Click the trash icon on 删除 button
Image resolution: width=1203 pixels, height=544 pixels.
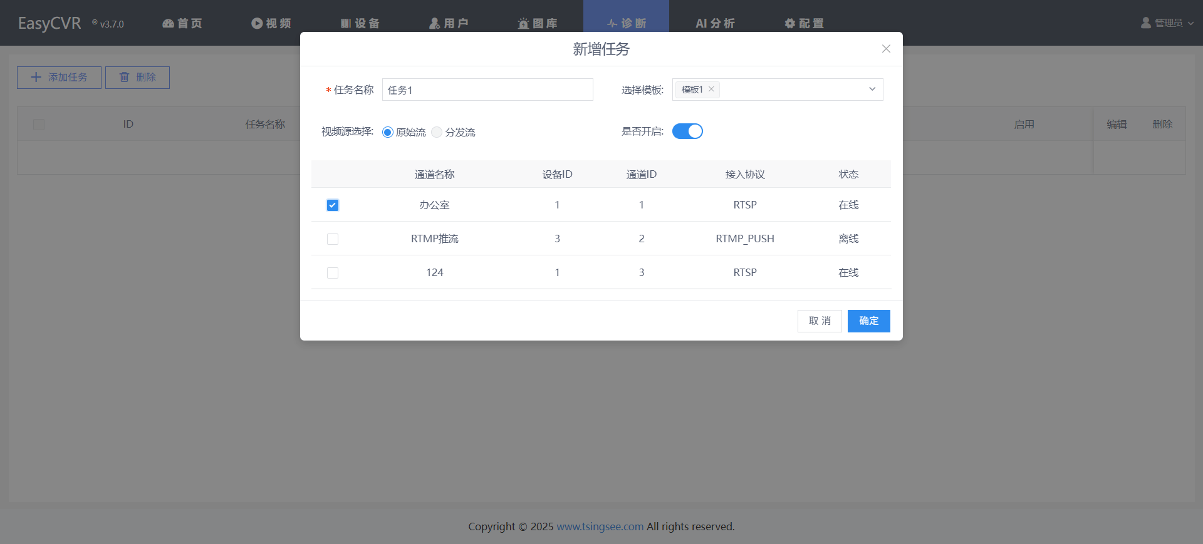pos(124,77)
